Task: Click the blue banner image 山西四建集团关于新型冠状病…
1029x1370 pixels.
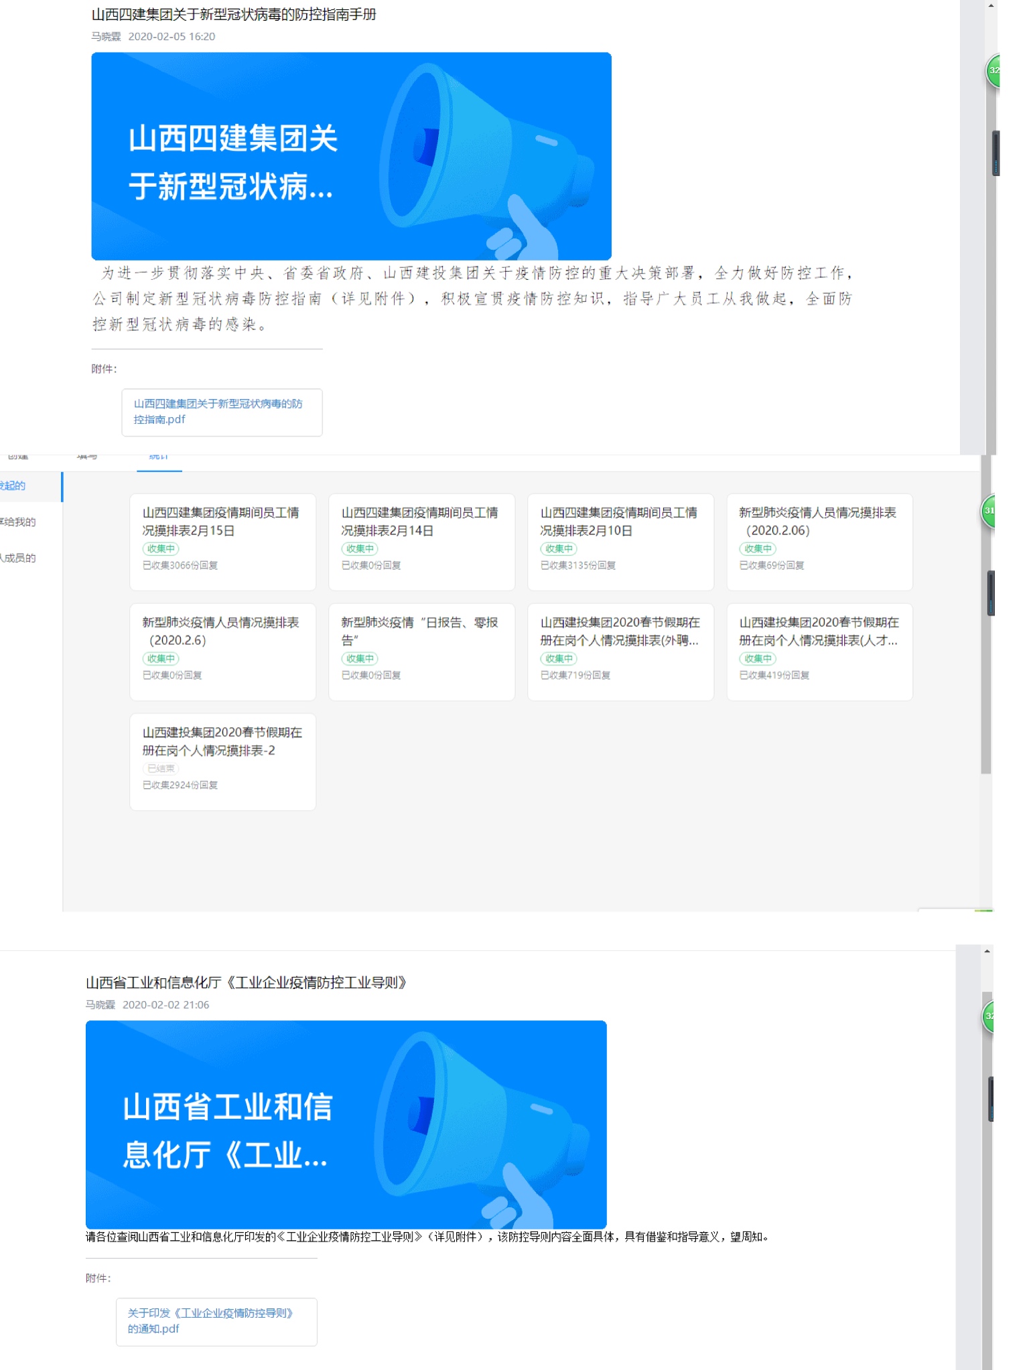Action: coord(351,156)
